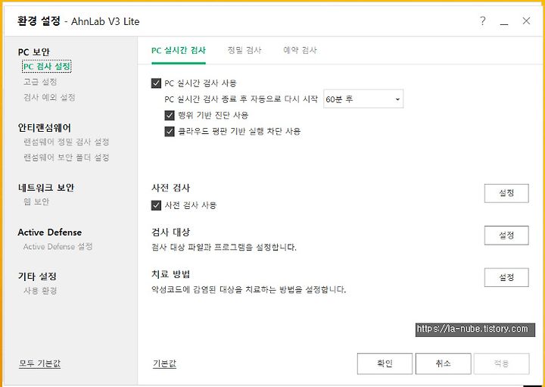Click the PC 보안 section heading
Screen dimensions: 545x387
click(34, 52)
